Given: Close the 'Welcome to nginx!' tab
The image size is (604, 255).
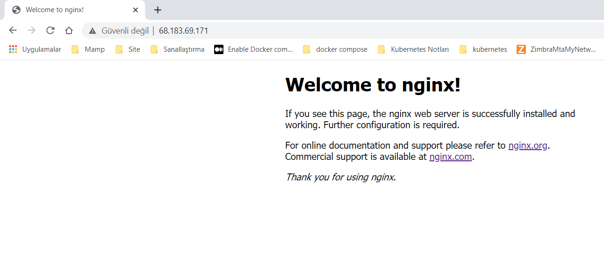Looking at the screenshot, I should [136, 10].
